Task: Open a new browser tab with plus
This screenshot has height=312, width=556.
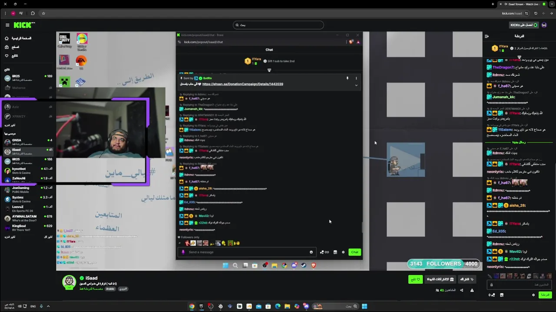Action: point(493,4)
